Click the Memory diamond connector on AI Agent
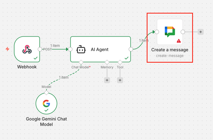Viewport: 213px width, 140px height. point(107,62)
